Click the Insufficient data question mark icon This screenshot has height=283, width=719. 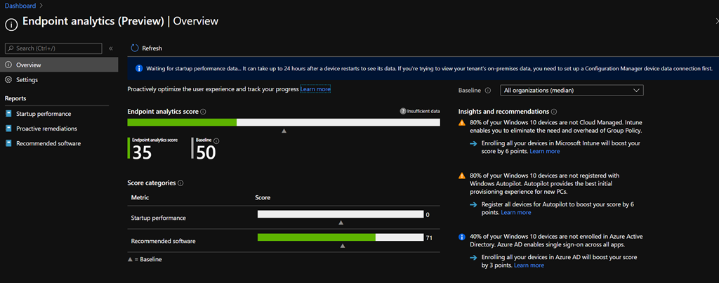click(x=403, y=112)
